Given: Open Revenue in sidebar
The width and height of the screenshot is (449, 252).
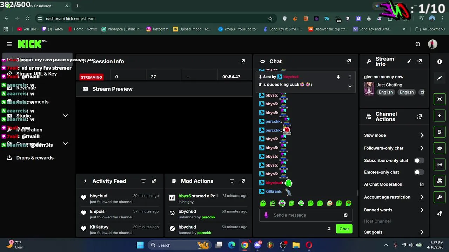Looking at the screenshot, I should (x=38, y=88).
